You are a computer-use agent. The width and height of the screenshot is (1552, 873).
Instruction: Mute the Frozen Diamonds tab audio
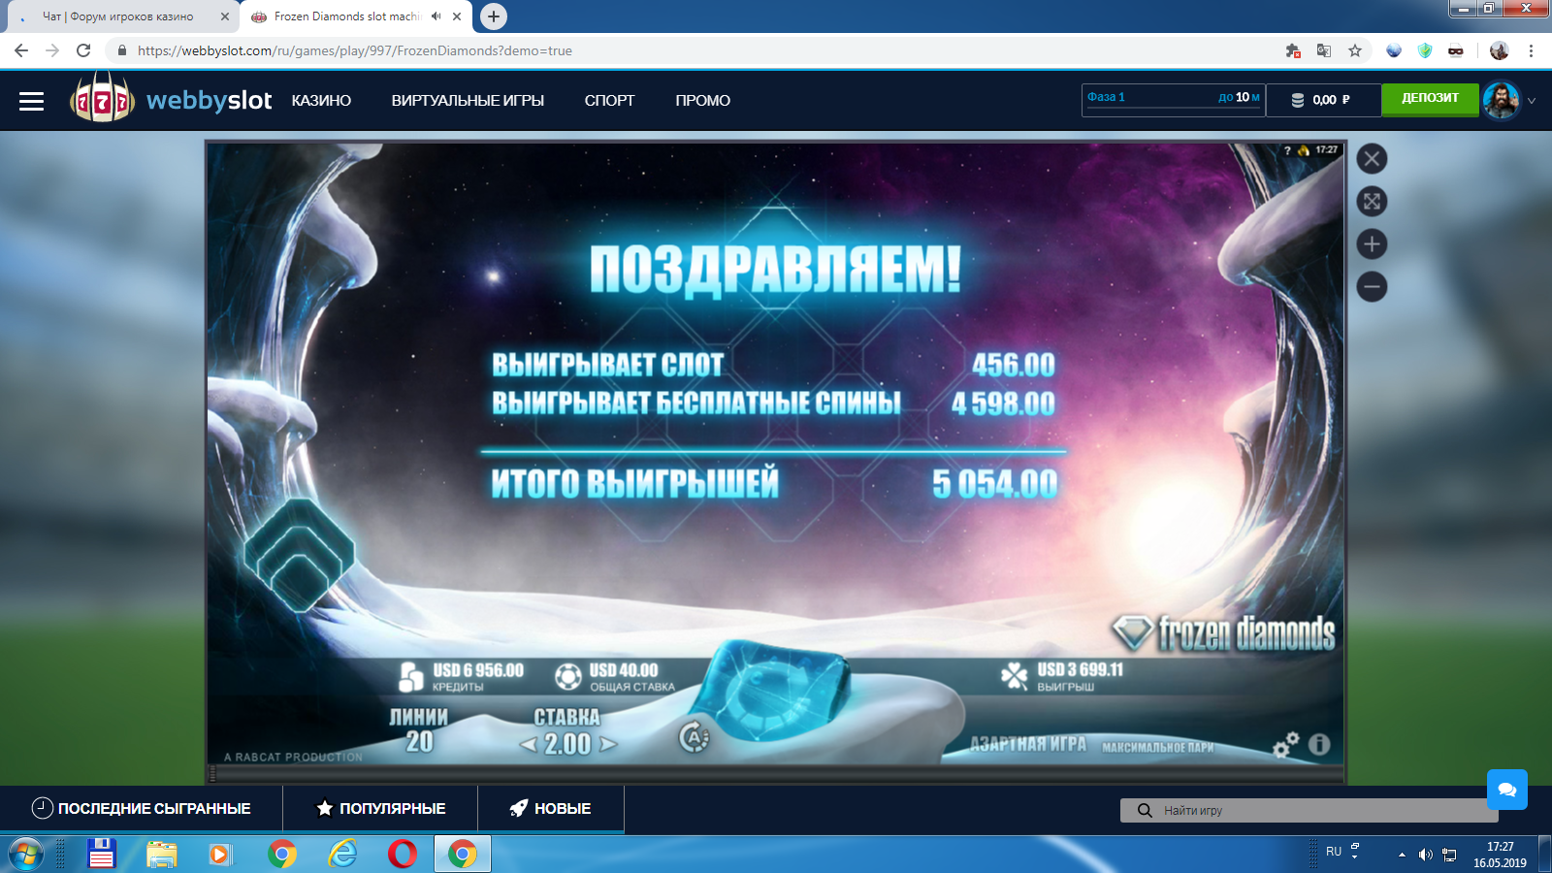[x=436, y=16]
